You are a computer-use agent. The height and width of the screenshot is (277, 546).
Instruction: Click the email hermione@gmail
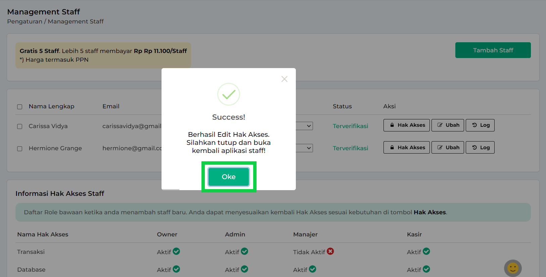[132, 148]
